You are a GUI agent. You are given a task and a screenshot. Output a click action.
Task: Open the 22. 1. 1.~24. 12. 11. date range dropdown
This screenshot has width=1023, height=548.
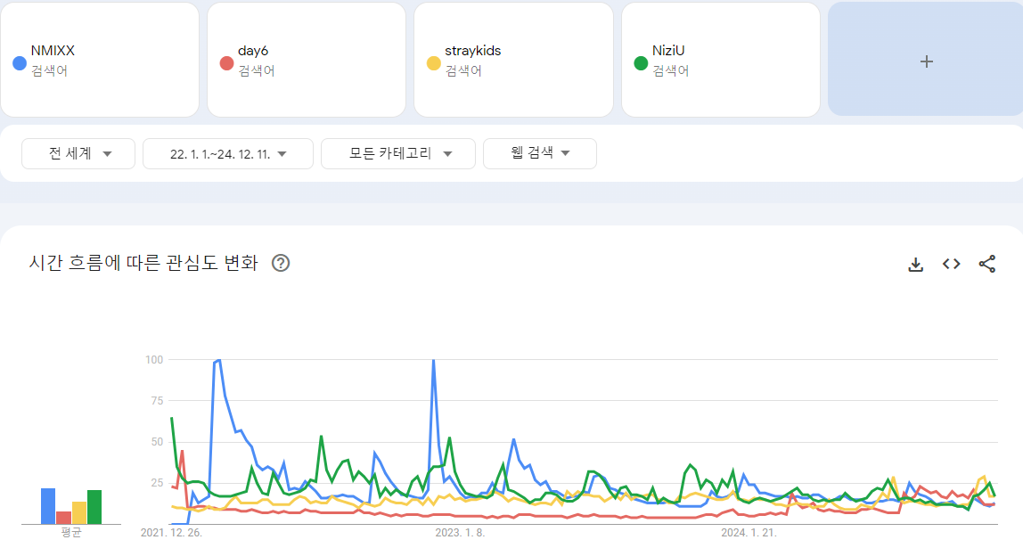point(228,154)
